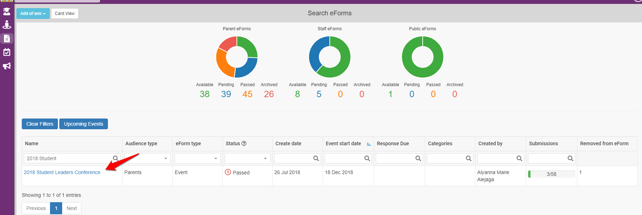The height and width of the screenshot is (215, 642).
Task: Sort by Audience type column header
Action: (x=147, y=143)
